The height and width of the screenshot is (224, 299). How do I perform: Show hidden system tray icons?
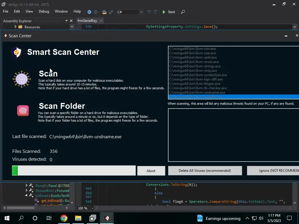click(x=247, y=218)
